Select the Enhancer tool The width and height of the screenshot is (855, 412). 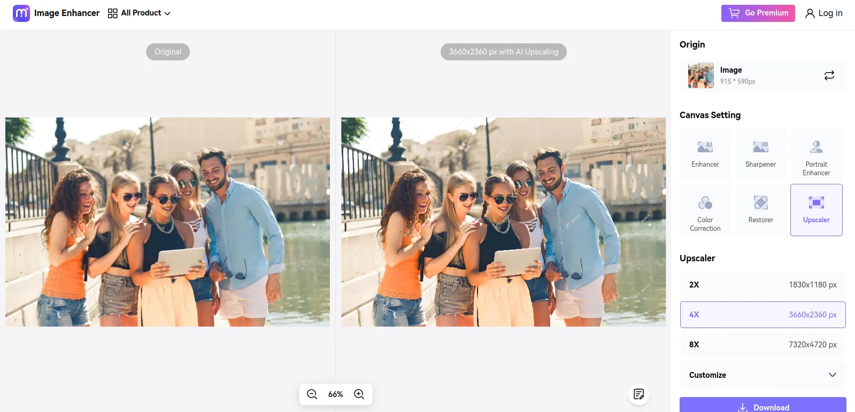705,154
